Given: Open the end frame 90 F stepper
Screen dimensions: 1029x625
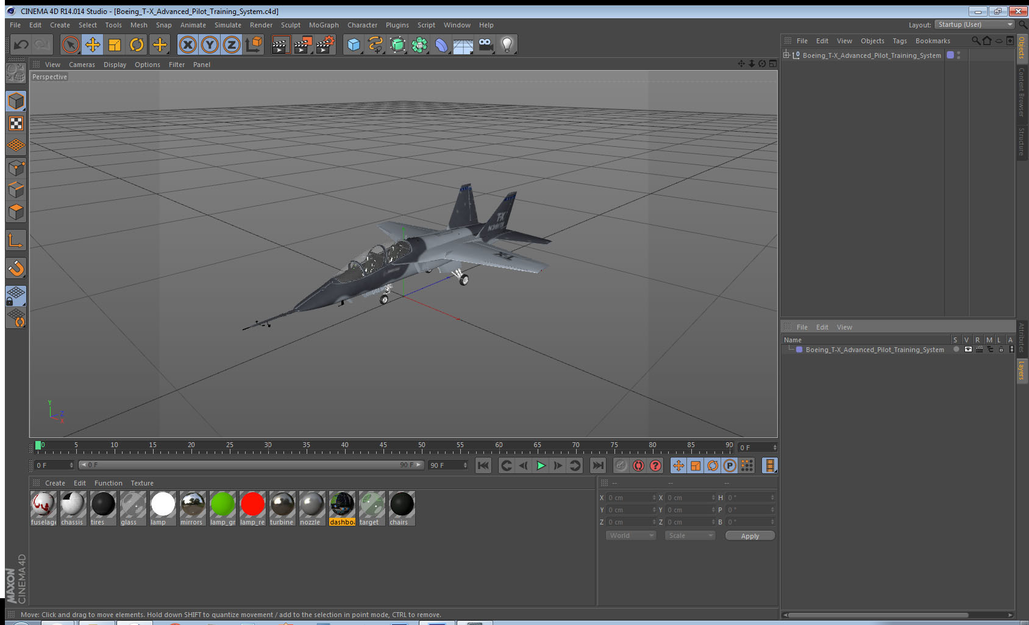Looking at the screenshot, I should (x=465, y=465).
